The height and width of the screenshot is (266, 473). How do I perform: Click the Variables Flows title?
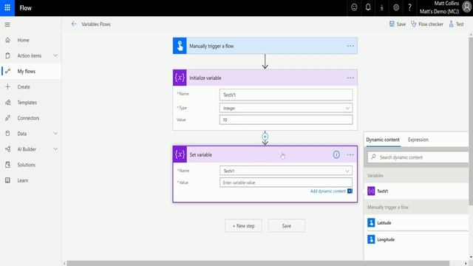coord(96,24)
